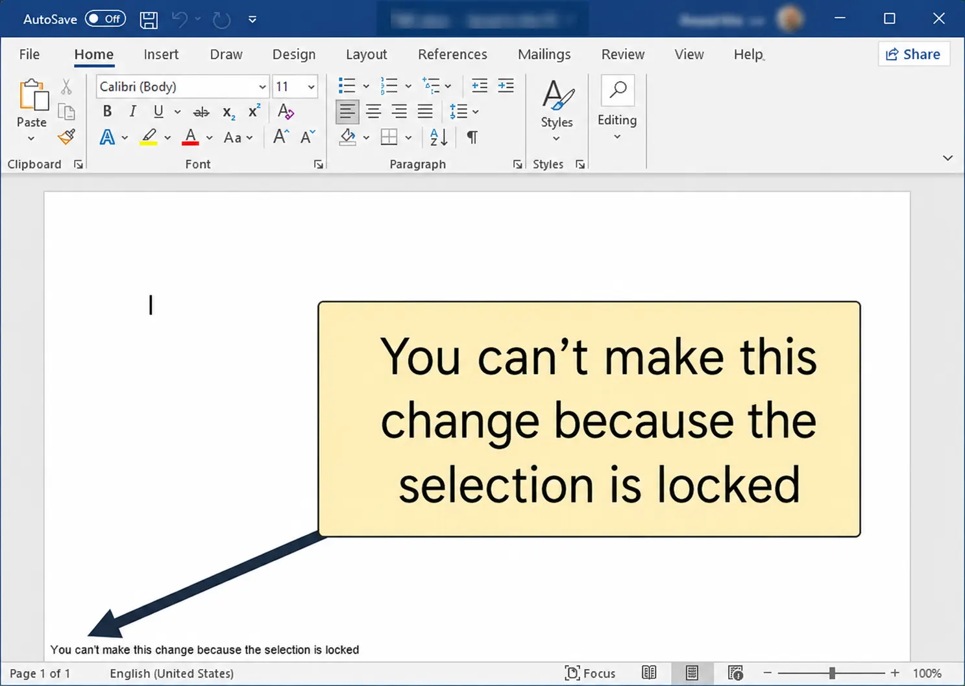Click the Redo arrow
This screenshot has width=965, height=686.
tap(222, 19)
